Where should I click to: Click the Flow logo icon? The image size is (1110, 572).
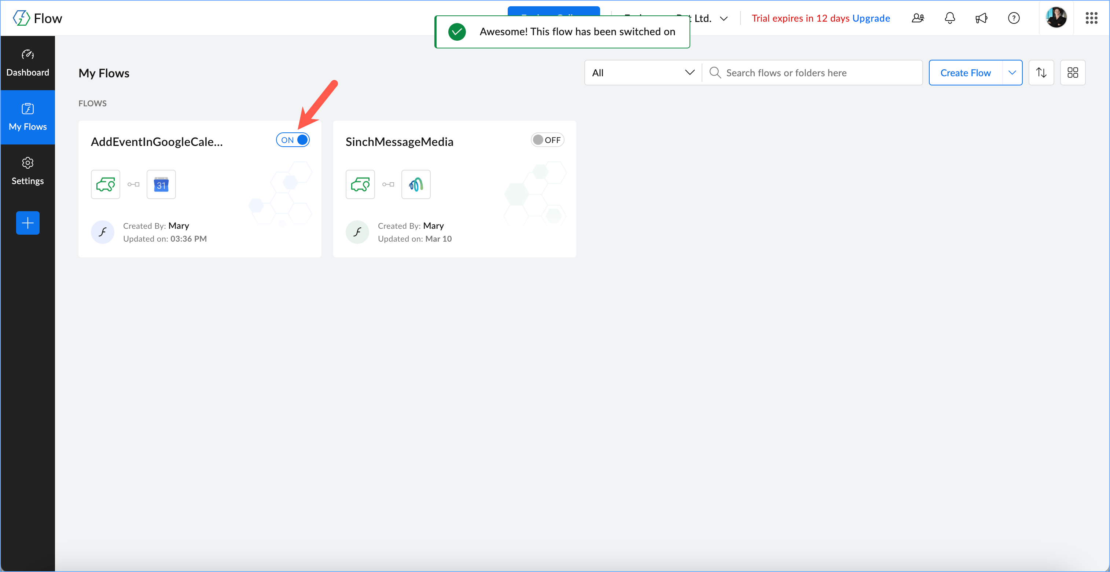coord(21,18)
